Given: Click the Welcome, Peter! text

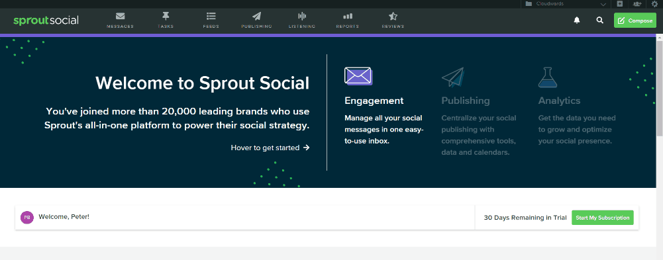Looking at the screenshot, I should pyautogui.click(x=64, y=216).
